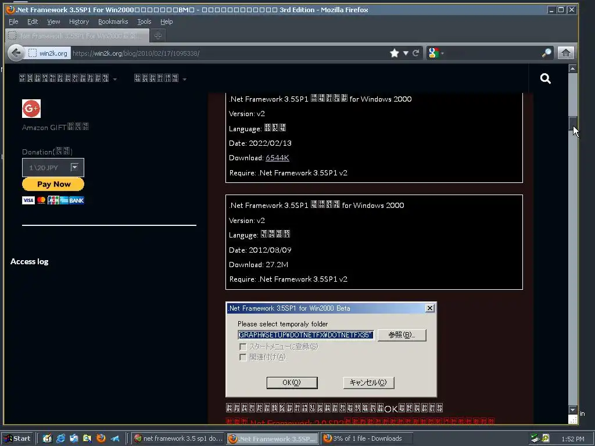
Task: Open the site search magnifier icon
Action: (545, 78)
